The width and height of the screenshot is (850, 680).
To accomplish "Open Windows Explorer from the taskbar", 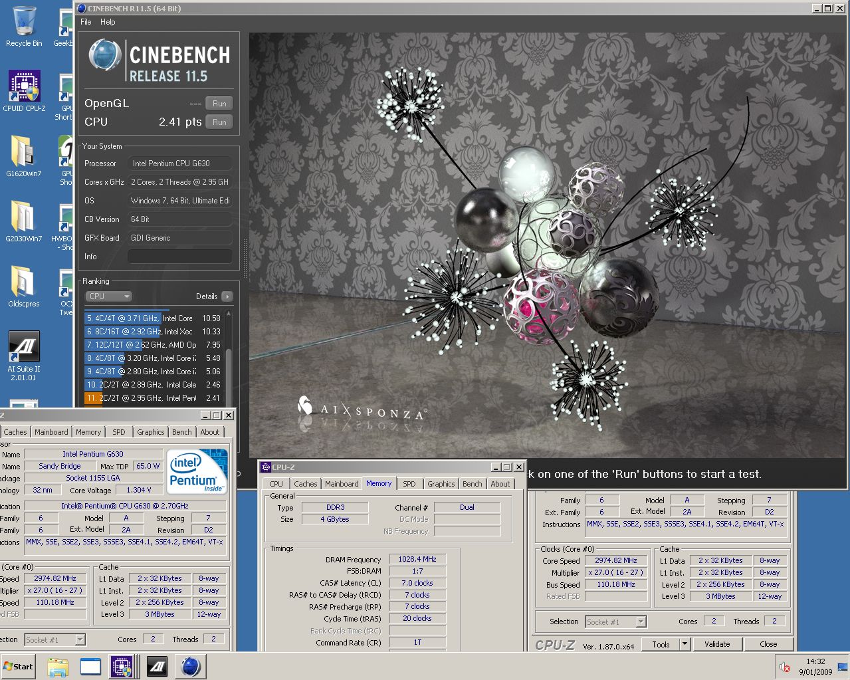I will click(58, 666).
